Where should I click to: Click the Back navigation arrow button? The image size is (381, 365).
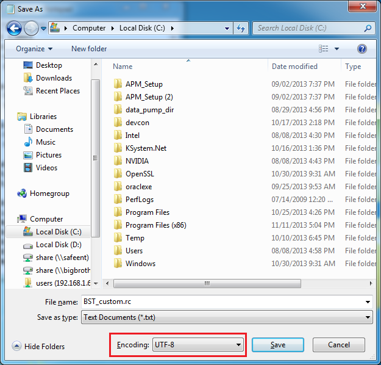tap(15, 28)
